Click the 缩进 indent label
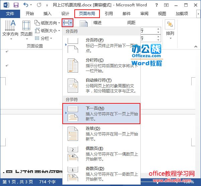Image resolution: width=201 pixels, height=186 pixels. tap(97, 23)
